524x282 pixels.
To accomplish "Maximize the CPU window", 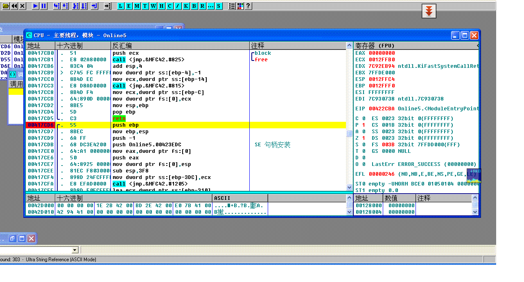I will pyautogui.click(x=465, y=36).
